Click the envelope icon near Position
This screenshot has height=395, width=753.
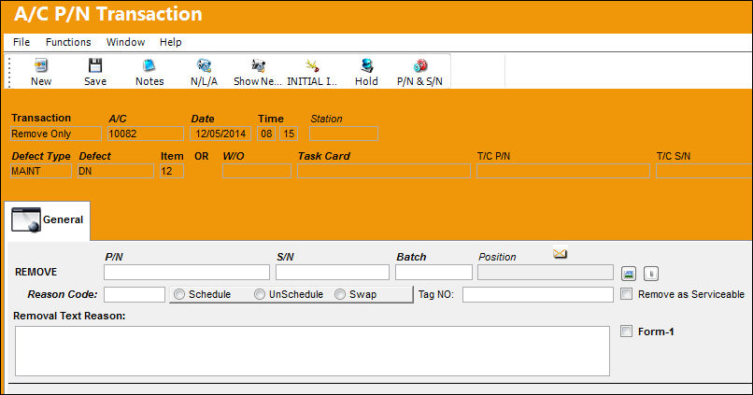(x=560, y=253)
